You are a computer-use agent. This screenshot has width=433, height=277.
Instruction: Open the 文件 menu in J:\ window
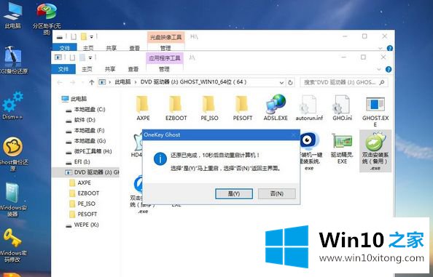[63, 69]
